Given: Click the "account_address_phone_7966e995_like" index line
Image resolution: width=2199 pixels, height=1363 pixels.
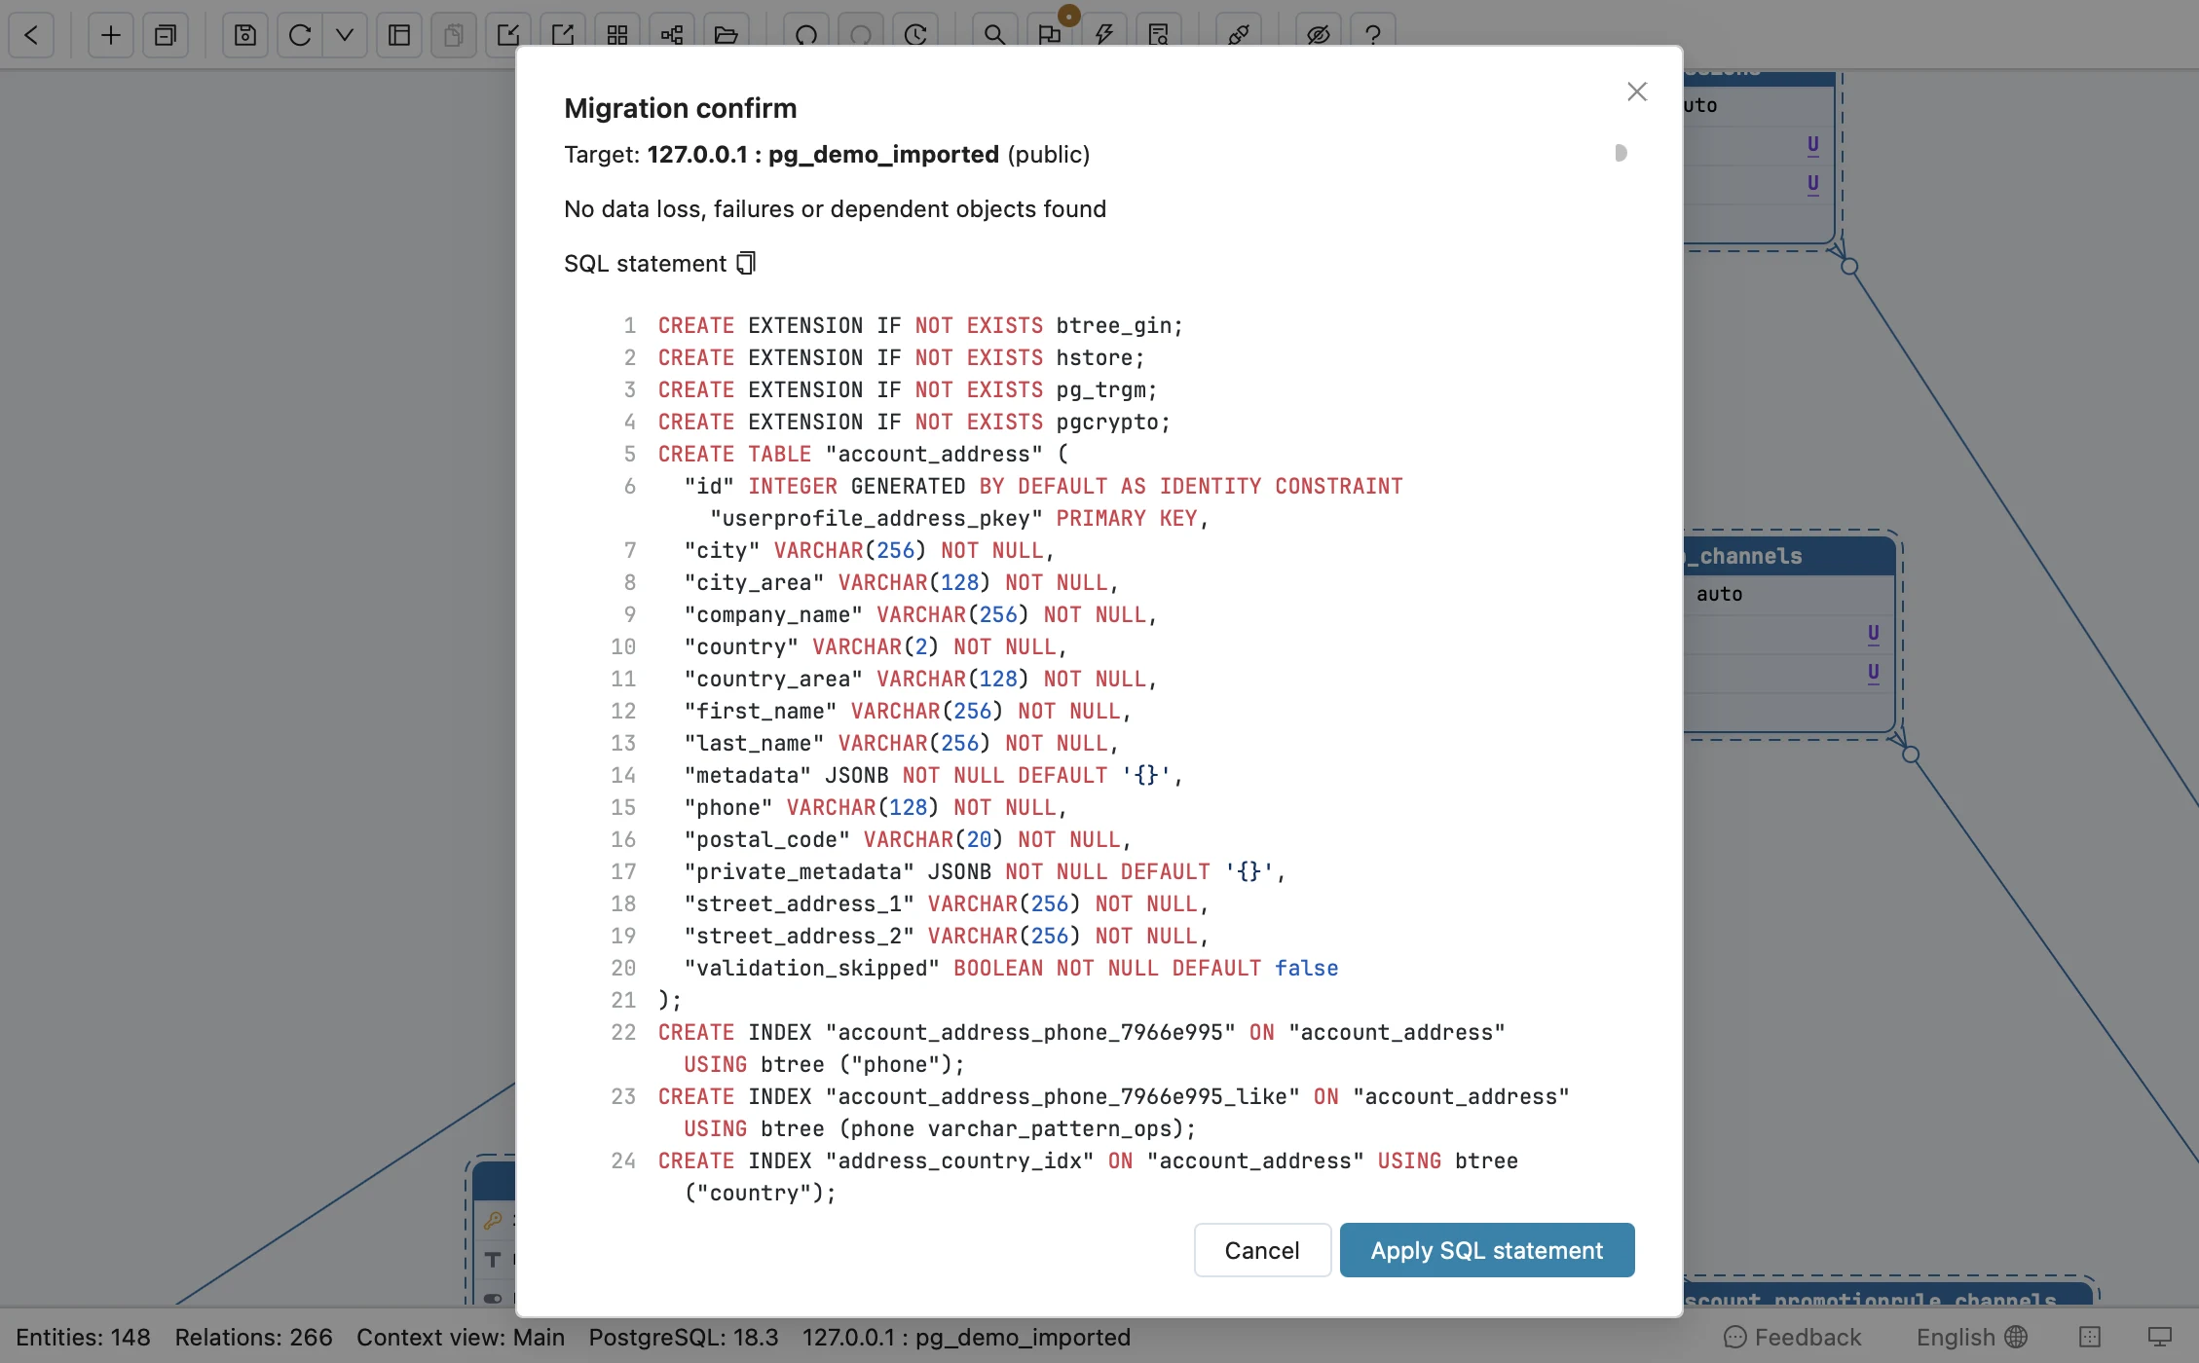Looking at the screenshot, I should point(1113,1112).
